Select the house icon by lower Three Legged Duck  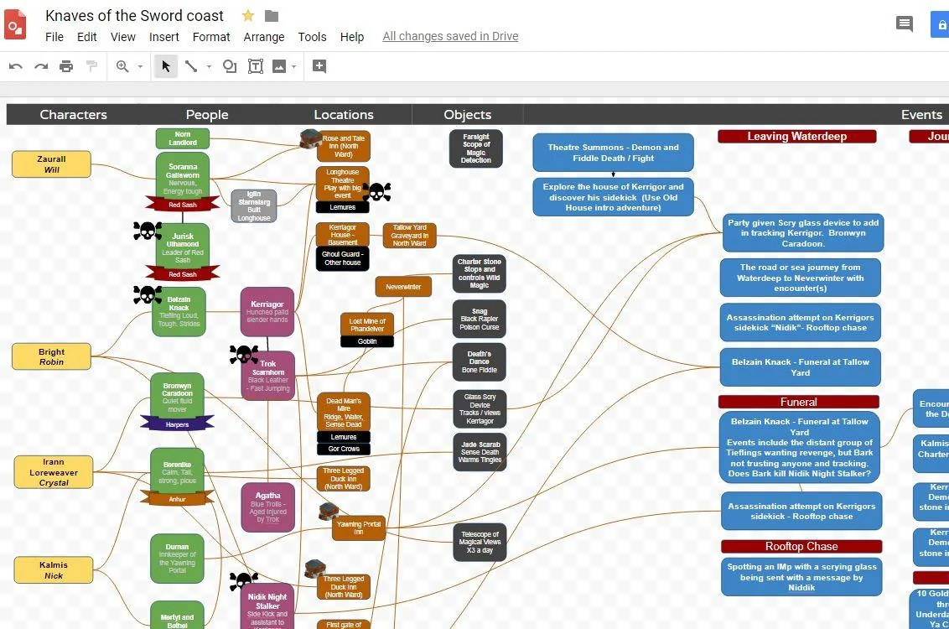314,569
